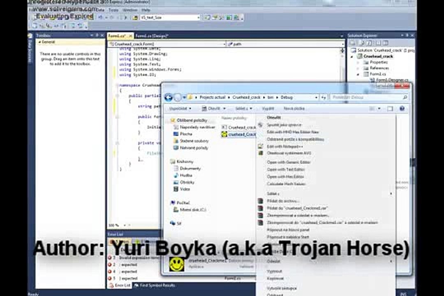Click the smiley application icon in the details pane
The width and height of the screenshot is (444, 296).
click(x=176, y=264)
